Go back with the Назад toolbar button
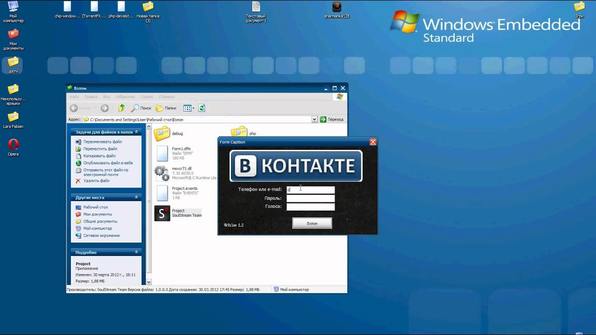596x335 pixels. pos(80,108)
